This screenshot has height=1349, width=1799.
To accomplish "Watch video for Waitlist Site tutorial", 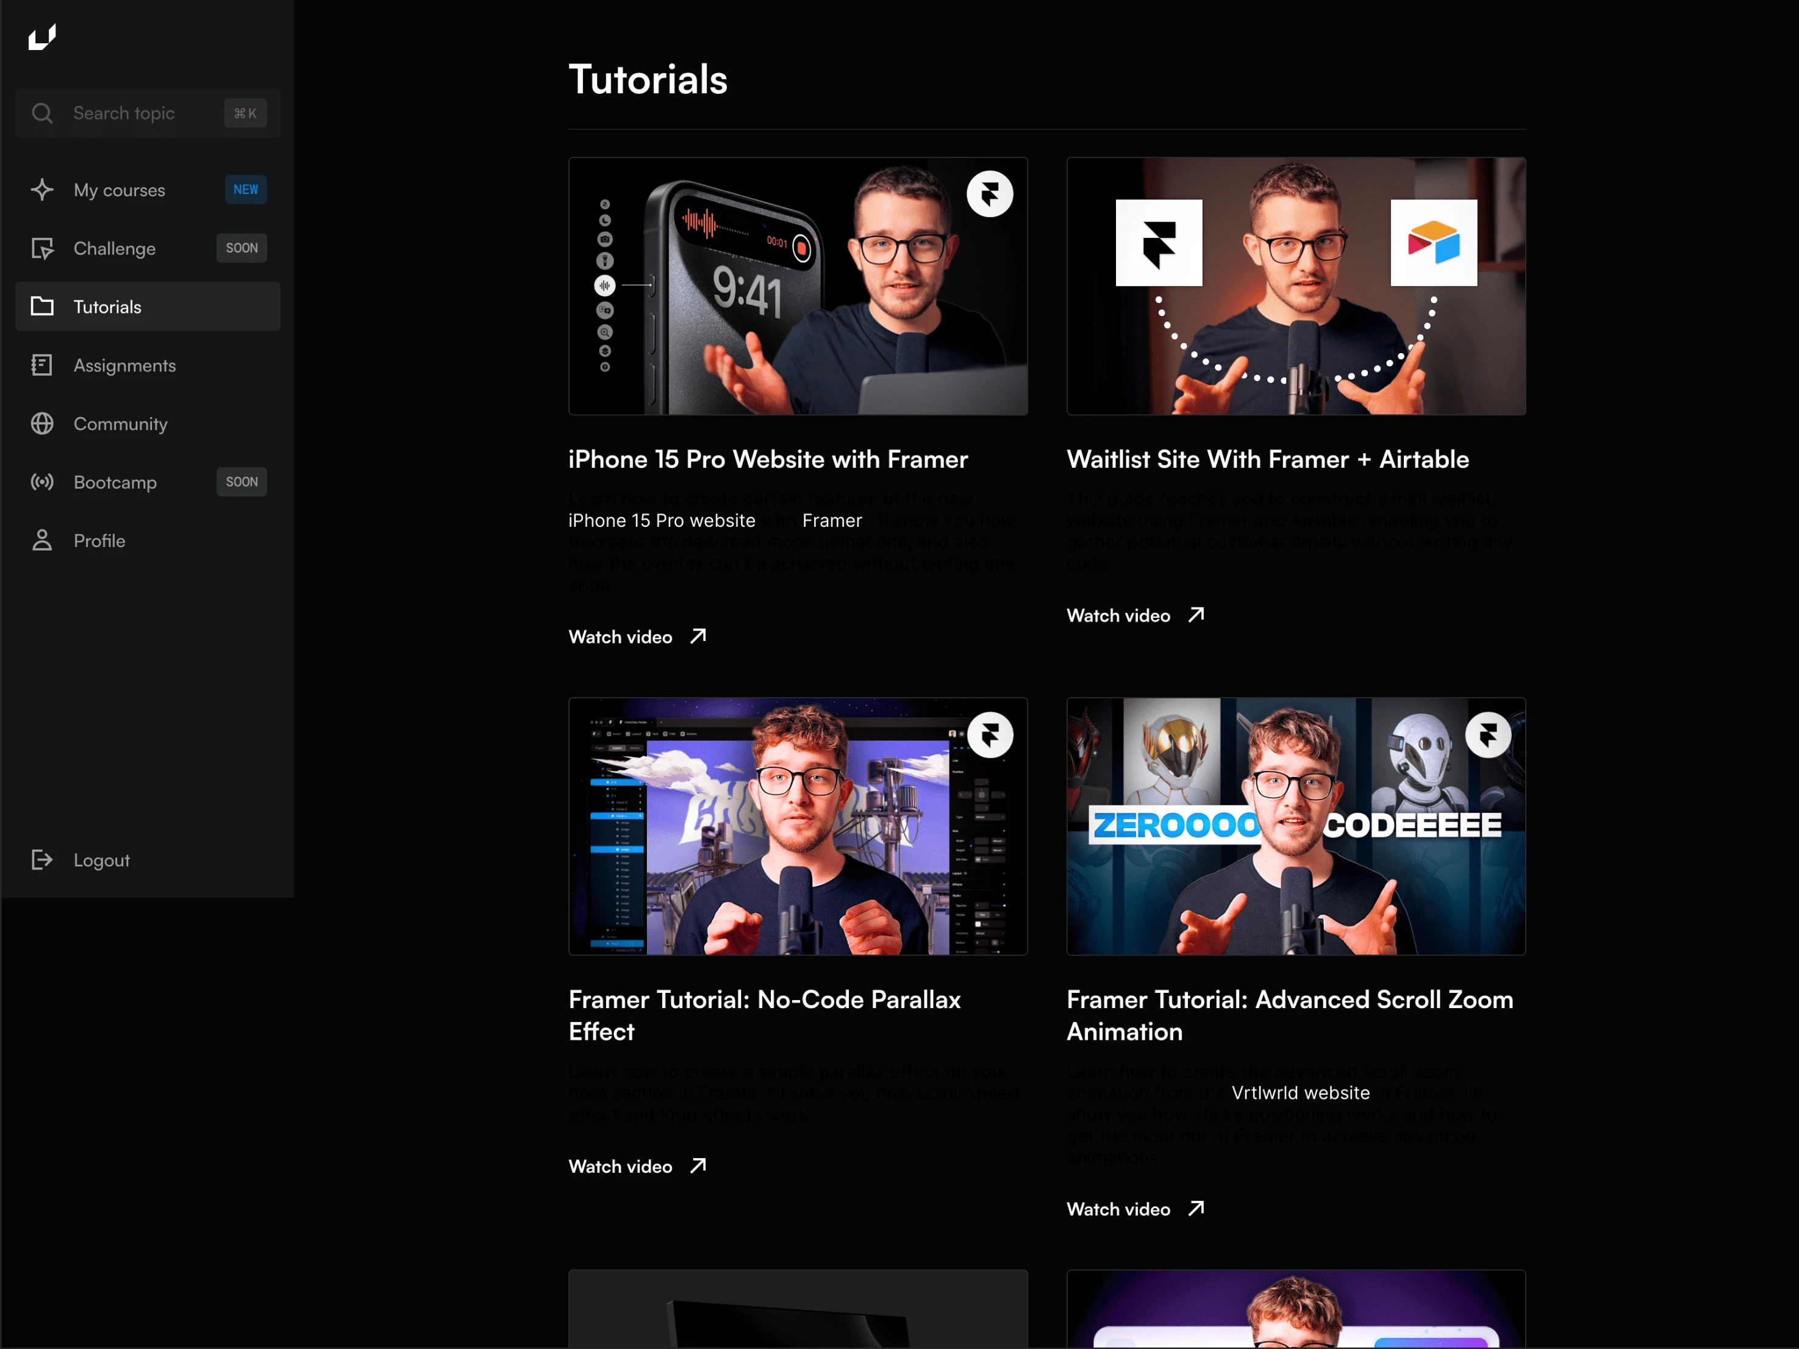I will [x=1136, y=615].
